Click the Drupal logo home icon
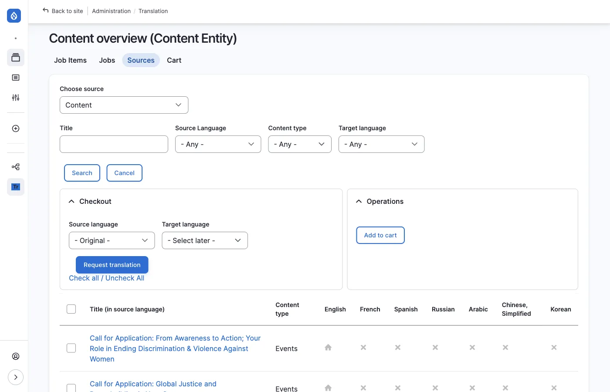The image size is (610, 392). coord(14,16)
